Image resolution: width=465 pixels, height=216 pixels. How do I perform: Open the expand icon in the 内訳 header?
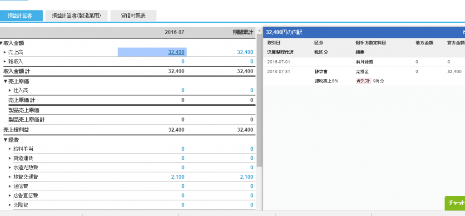tap(463, 33)
